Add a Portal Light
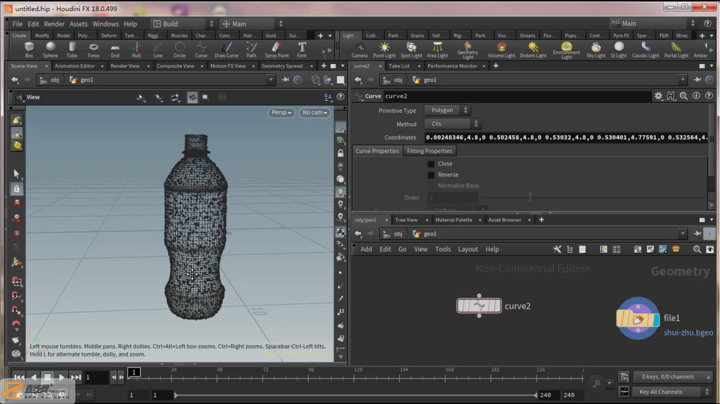The height and width of the screenshot is (404, 720). pos(676,49)
